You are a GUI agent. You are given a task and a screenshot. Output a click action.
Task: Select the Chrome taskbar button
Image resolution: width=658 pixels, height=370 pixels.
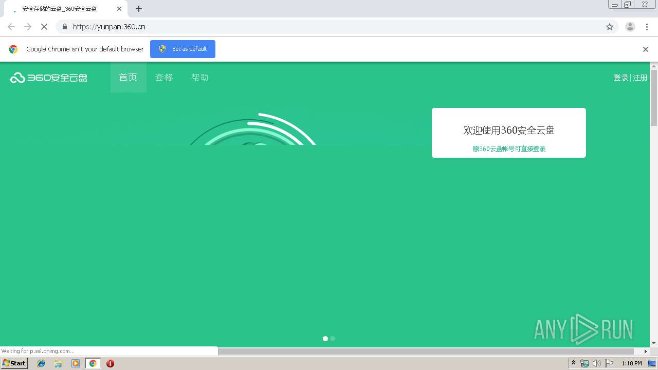point(93,363)
